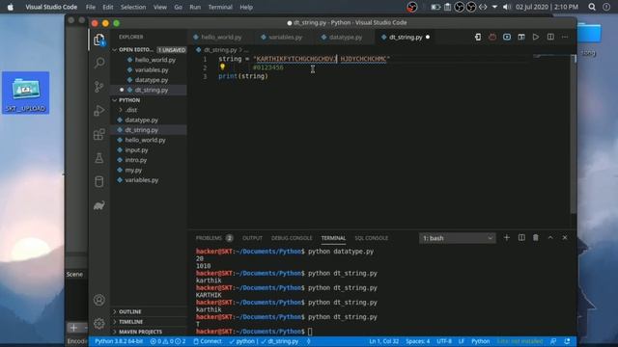This screenshot has width=618, height=347.
Task: Open my.py in file explorer
Action: click(133, 170)
